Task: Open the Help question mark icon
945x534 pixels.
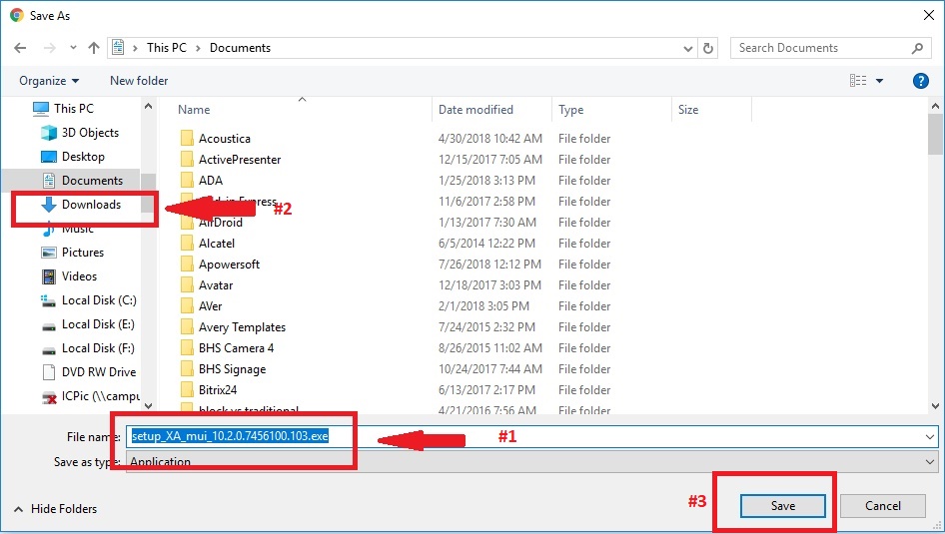Action: [x=920, y=81]
